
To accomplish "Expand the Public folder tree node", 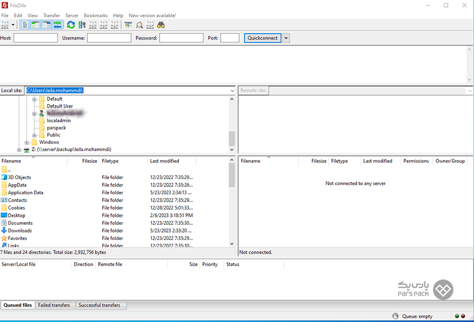I will pyautogui.click(x=34, y=135).
